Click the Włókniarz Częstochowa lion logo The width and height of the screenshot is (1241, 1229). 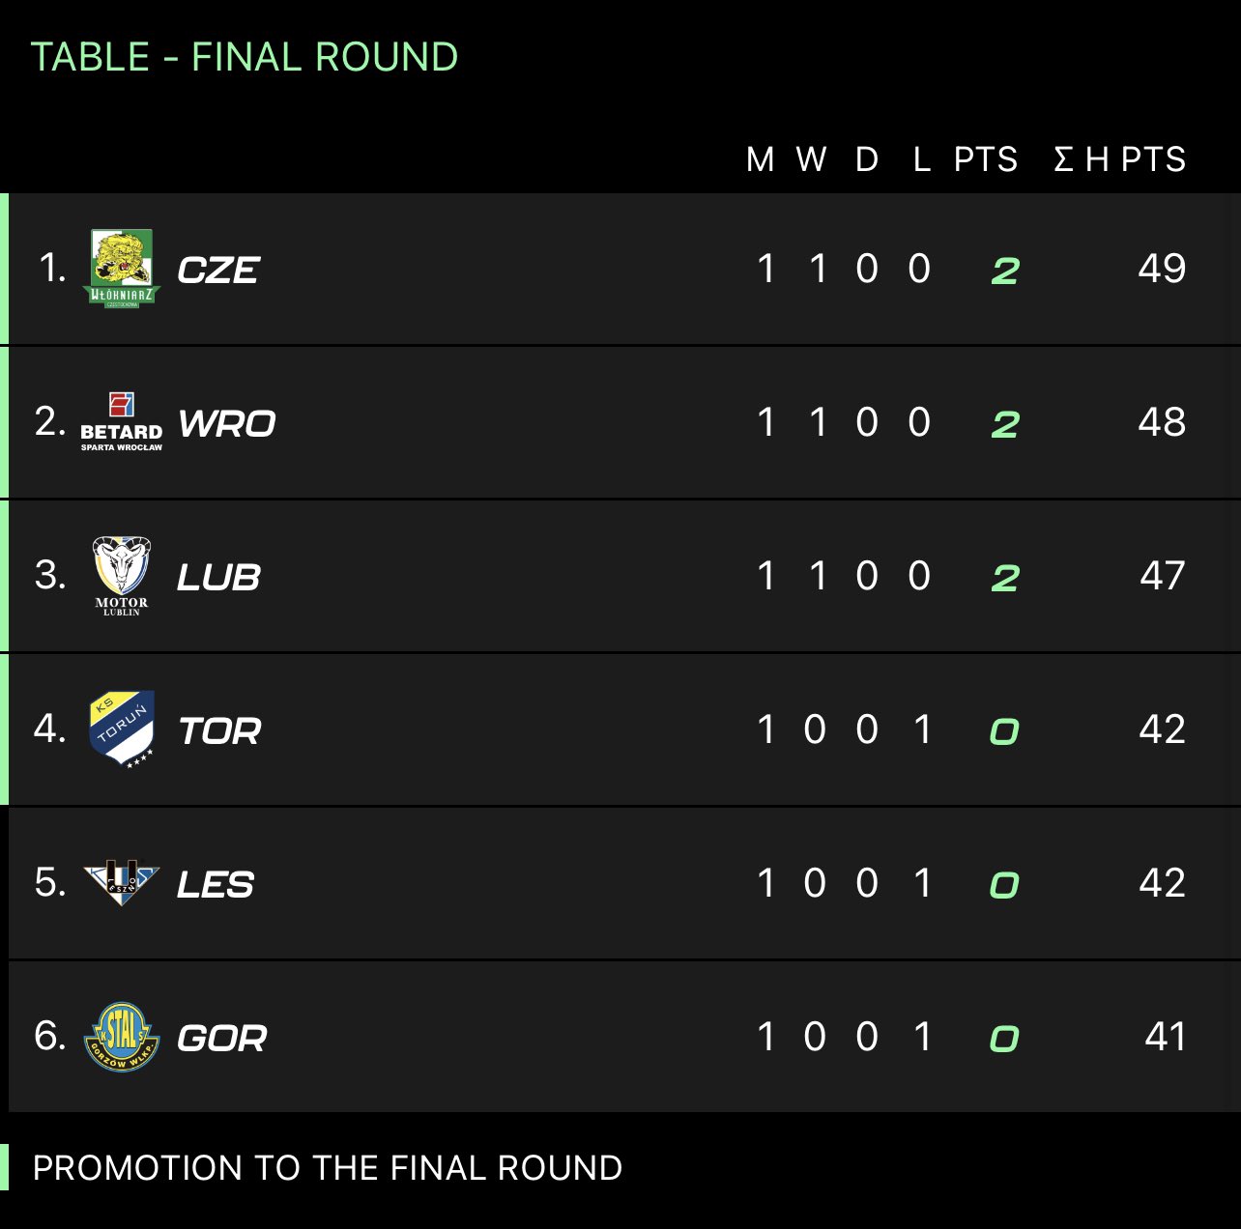pyautogui.click(x=122, y=269)
